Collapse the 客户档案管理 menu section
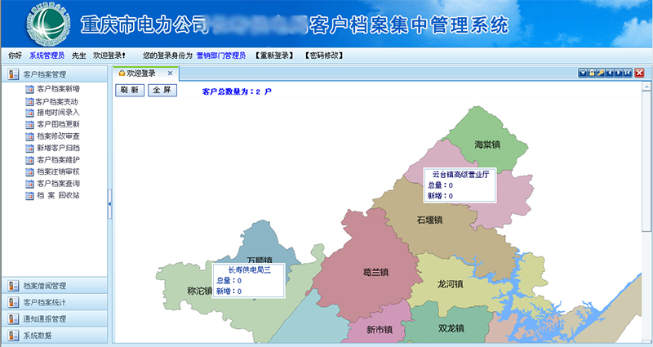Image resolution: width=653 pixels, height=347 pixels. pos(55,74)
